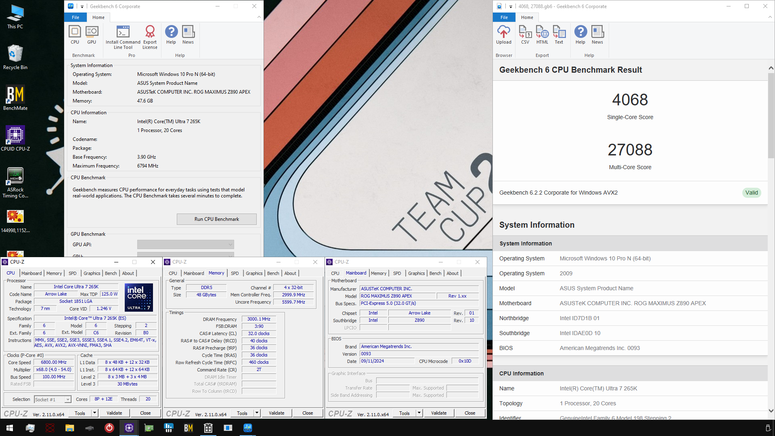Viewport: 775px width, 436px height.
Task: Switch to CPU-Z taskbar icon
Action: coord(129,428)
